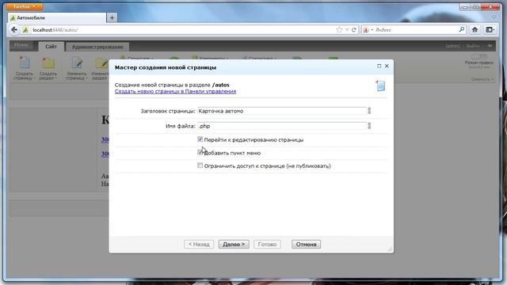
Task: Click the dotted handle beside the Заголовок страницы field
Action: (369, 111)
